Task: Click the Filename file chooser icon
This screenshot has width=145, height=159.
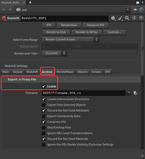Action: point(135,93)
